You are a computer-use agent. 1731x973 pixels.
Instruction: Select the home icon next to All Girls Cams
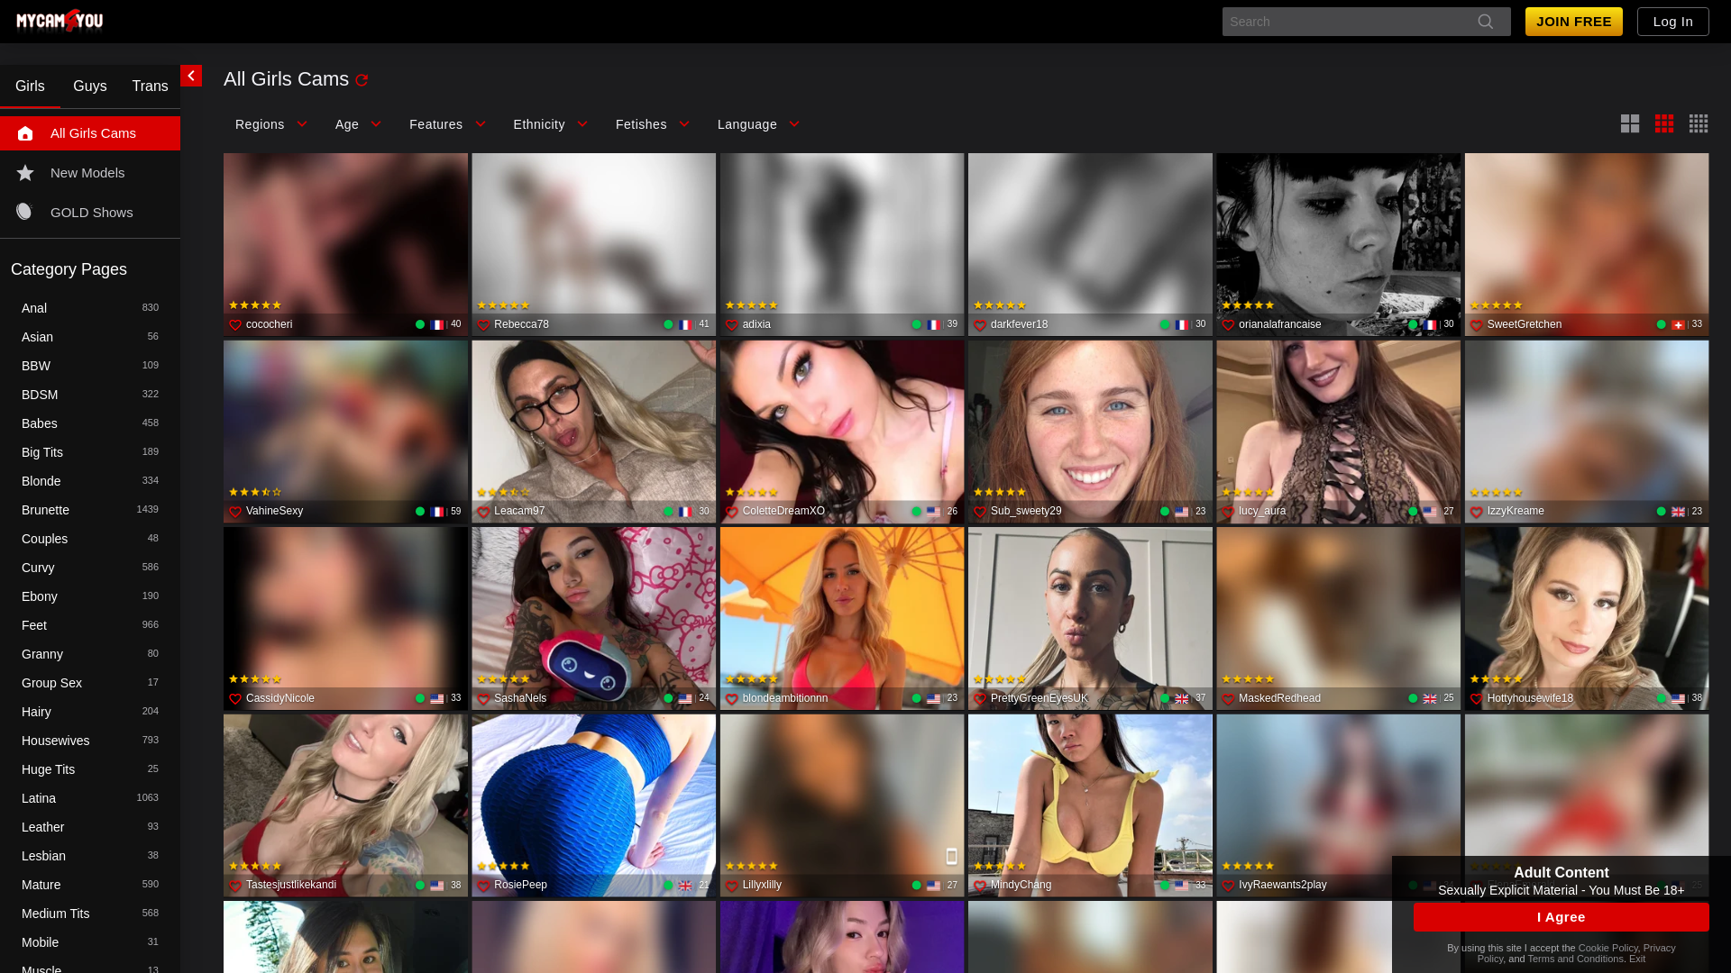(24, 132)
